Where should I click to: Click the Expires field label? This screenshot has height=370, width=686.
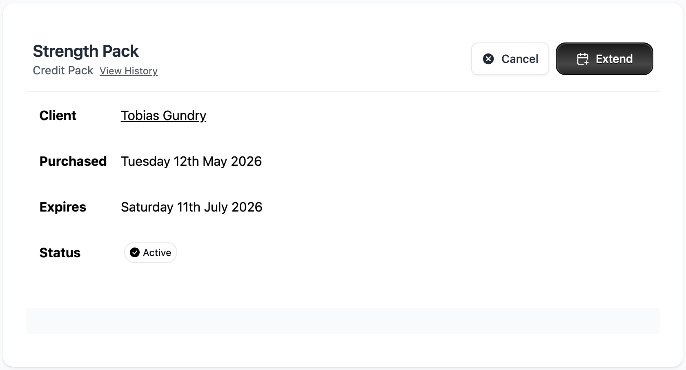62,207
